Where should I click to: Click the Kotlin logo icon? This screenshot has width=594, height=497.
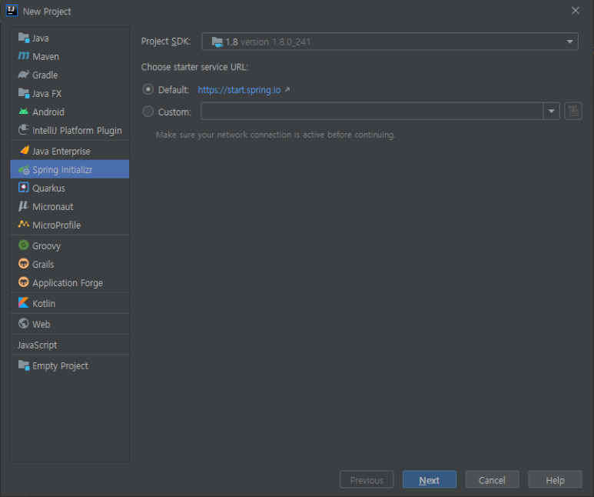(x=24, y=303)
